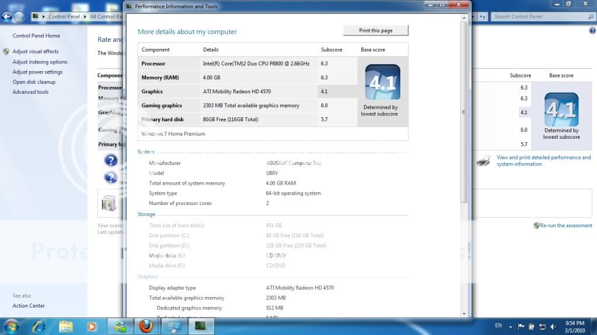Open Windows Explorer folder on taskbar

pyautogui.click(x=65, y=326)
